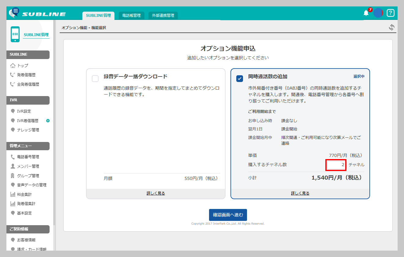Screen dimensions: 404x257
Task: Click the 050 phone icon
Action: (x=15, y=34)
